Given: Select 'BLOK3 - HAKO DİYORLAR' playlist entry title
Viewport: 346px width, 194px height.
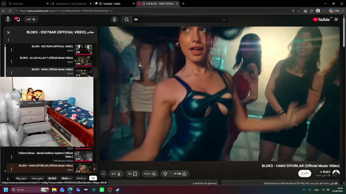Looking at the screenshot, I should pyautogui.click(x=46, y=166).
